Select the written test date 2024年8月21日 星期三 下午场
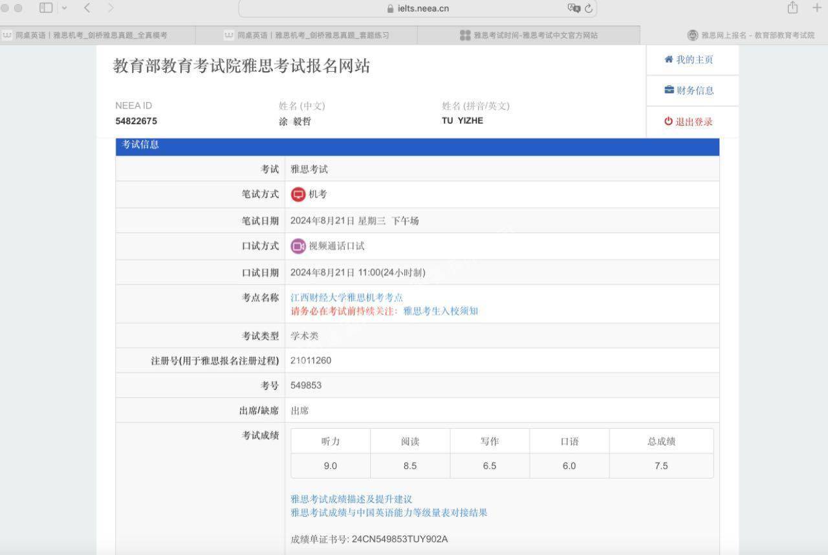Screen dimensions: 828x555 point(354,221)
